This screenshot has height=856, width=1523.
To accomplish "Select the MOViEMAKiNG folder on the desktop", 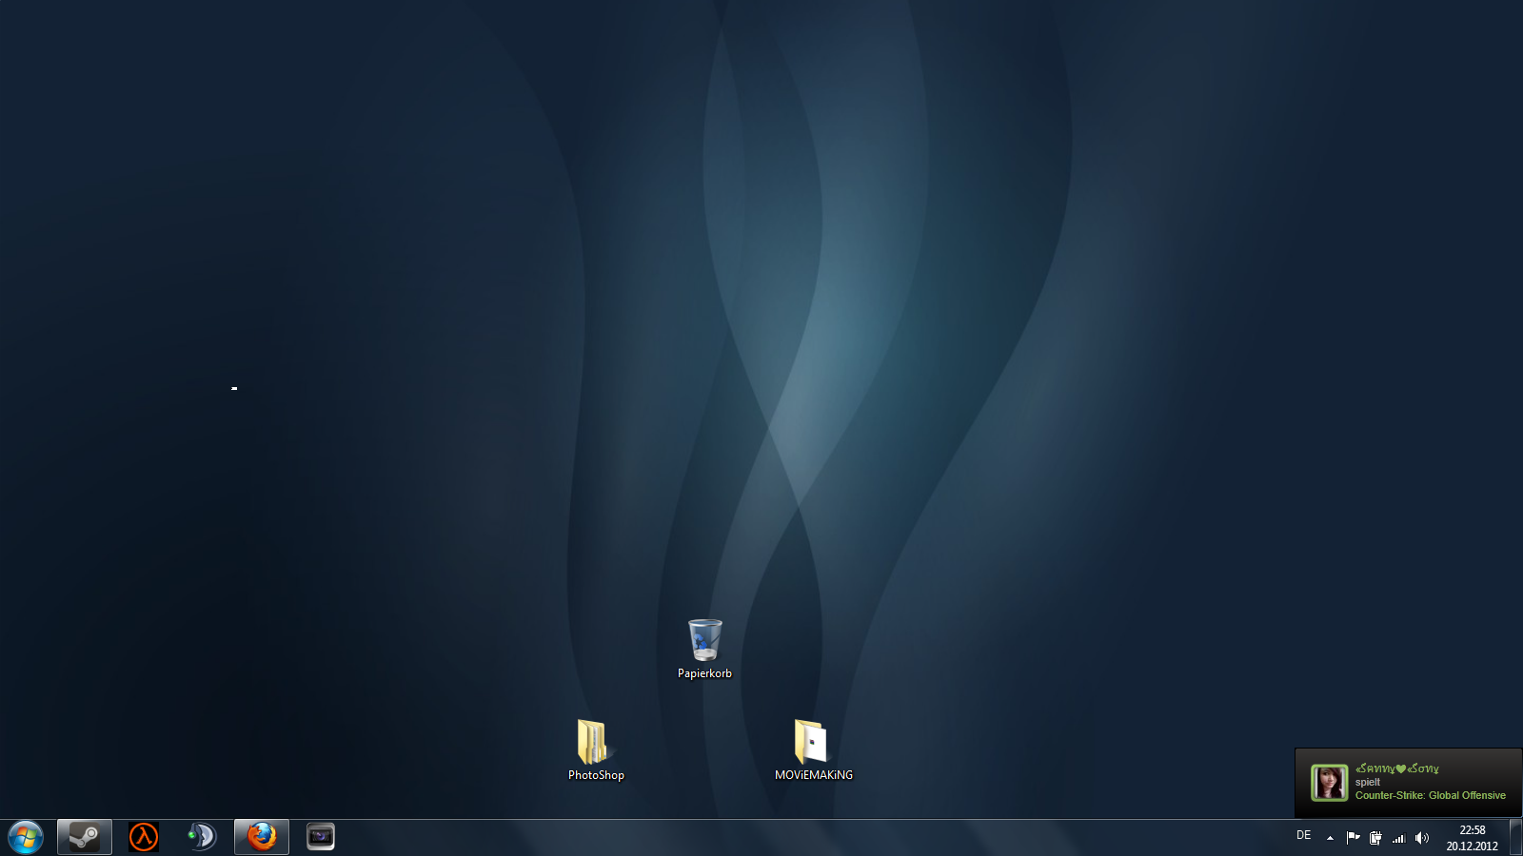I will coord(813,750).
